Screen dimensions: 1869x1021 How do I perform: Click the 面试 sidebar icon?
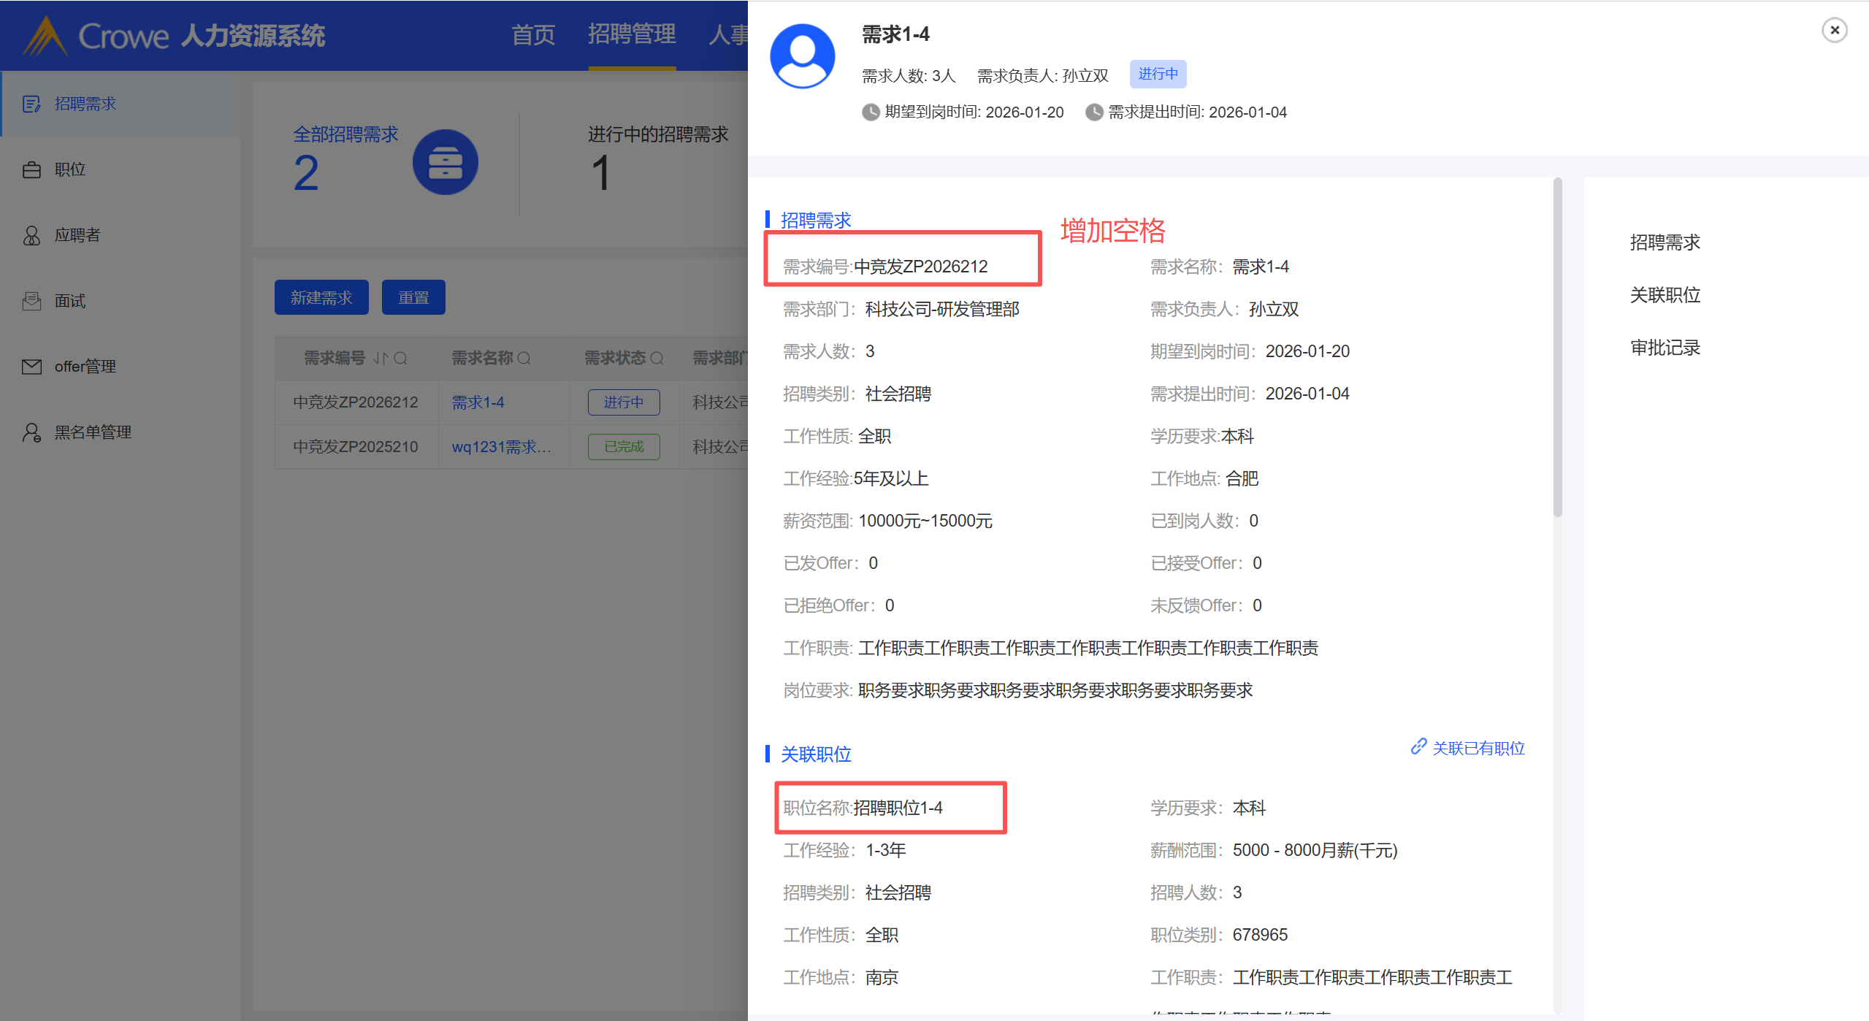pyautogui.click(x=31, y=301)
